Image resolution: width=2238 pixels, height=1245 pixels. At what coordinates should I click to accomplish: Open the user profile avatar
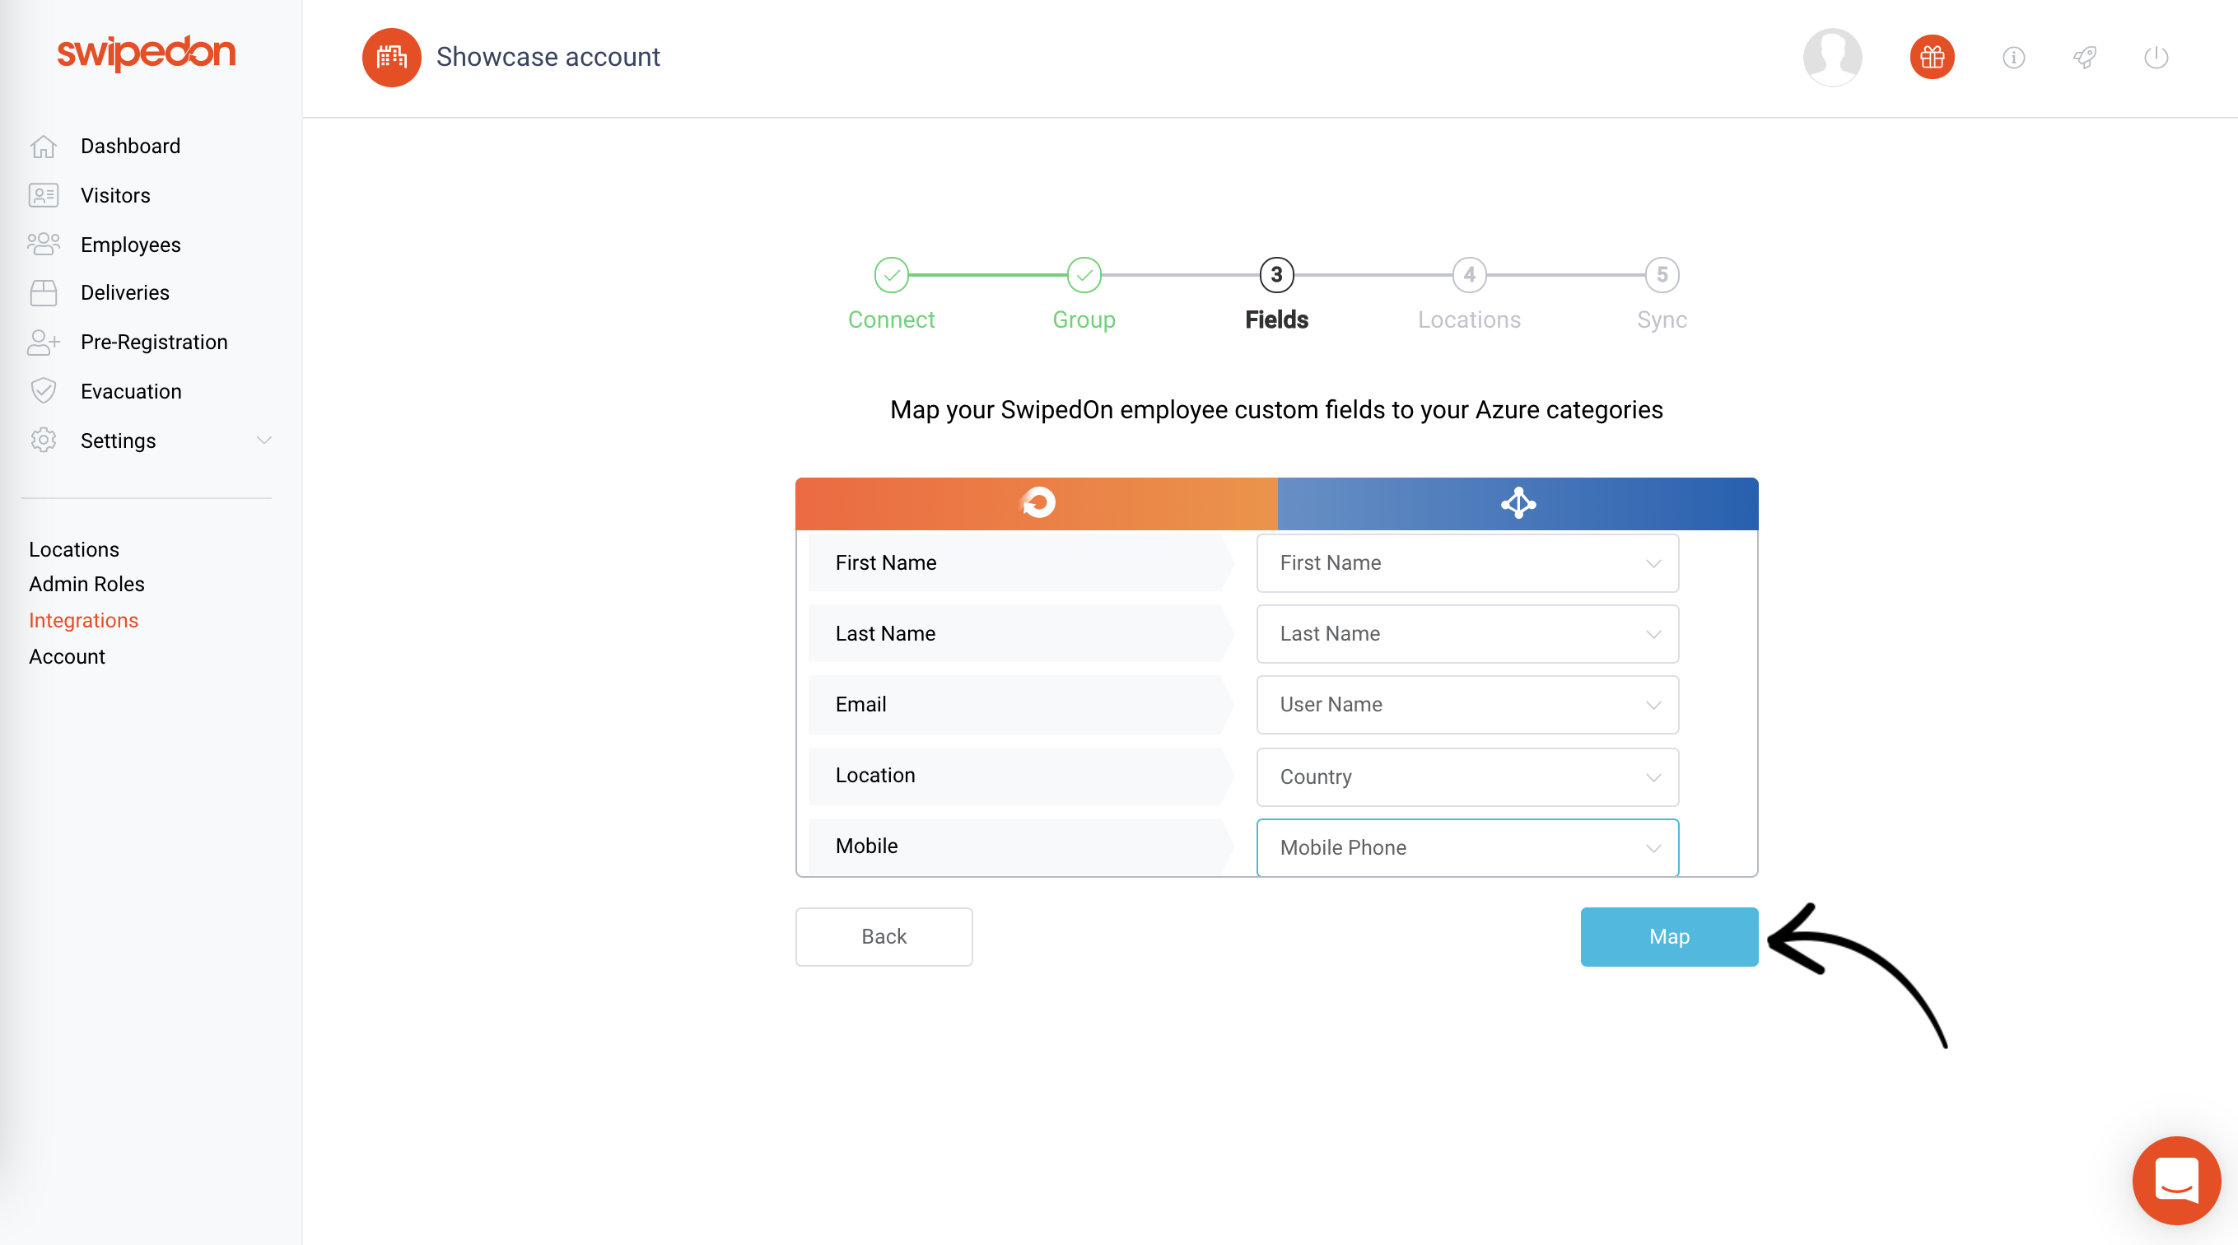[x=1832, y=58]
